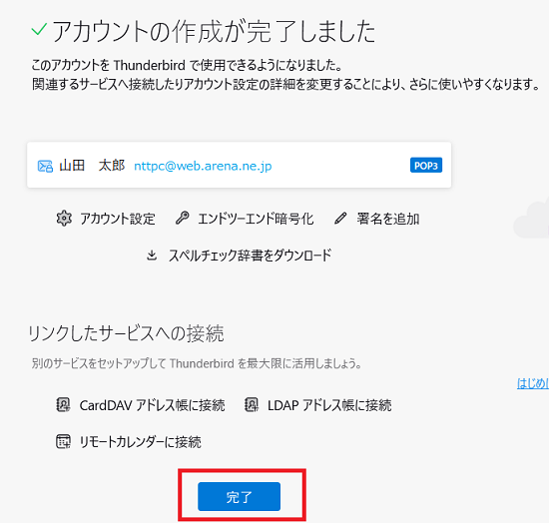The image size is (549, 526).
Task: Click the エンドツーエンド暗号化 key icon
Action: [x=182, y=219]
